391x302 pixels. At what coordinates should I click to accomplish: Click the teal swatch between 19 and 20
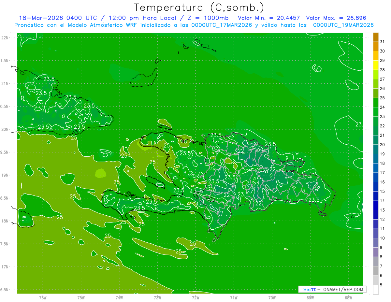(x=376, y=149)
